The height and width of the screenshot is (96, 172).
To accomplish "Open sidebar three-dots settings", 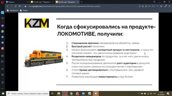I will [x=2, y=89].
